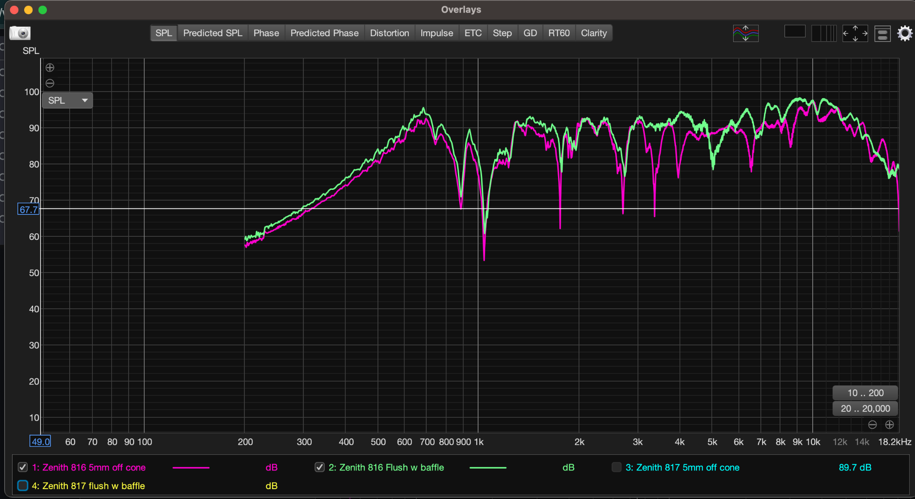Click the graph limits arrows icon

(x=855, y=33)
